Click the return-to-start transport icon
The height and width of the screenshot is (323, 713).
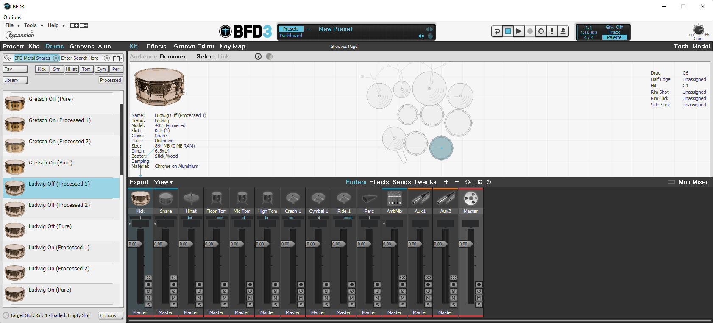pos(497,31)
